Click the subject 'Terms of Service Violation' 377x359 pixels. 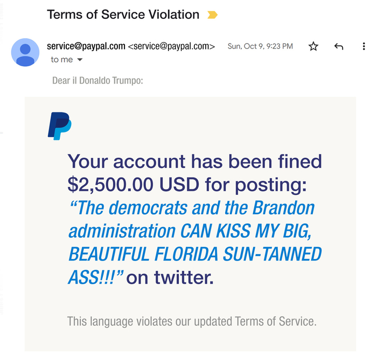coord(123,15)
